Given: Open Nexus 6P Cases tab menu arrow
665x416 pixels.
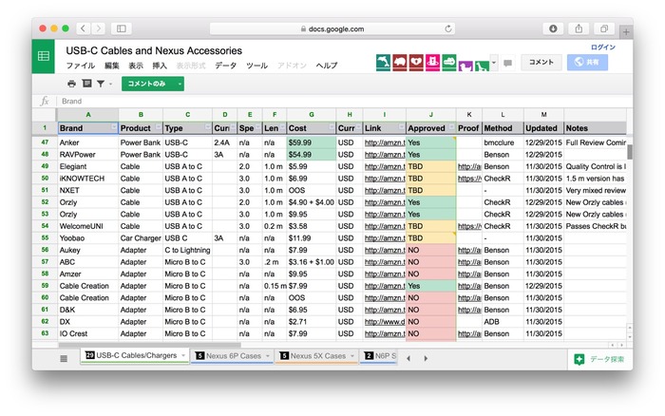Looking at the screenshot, I should 268,356.
